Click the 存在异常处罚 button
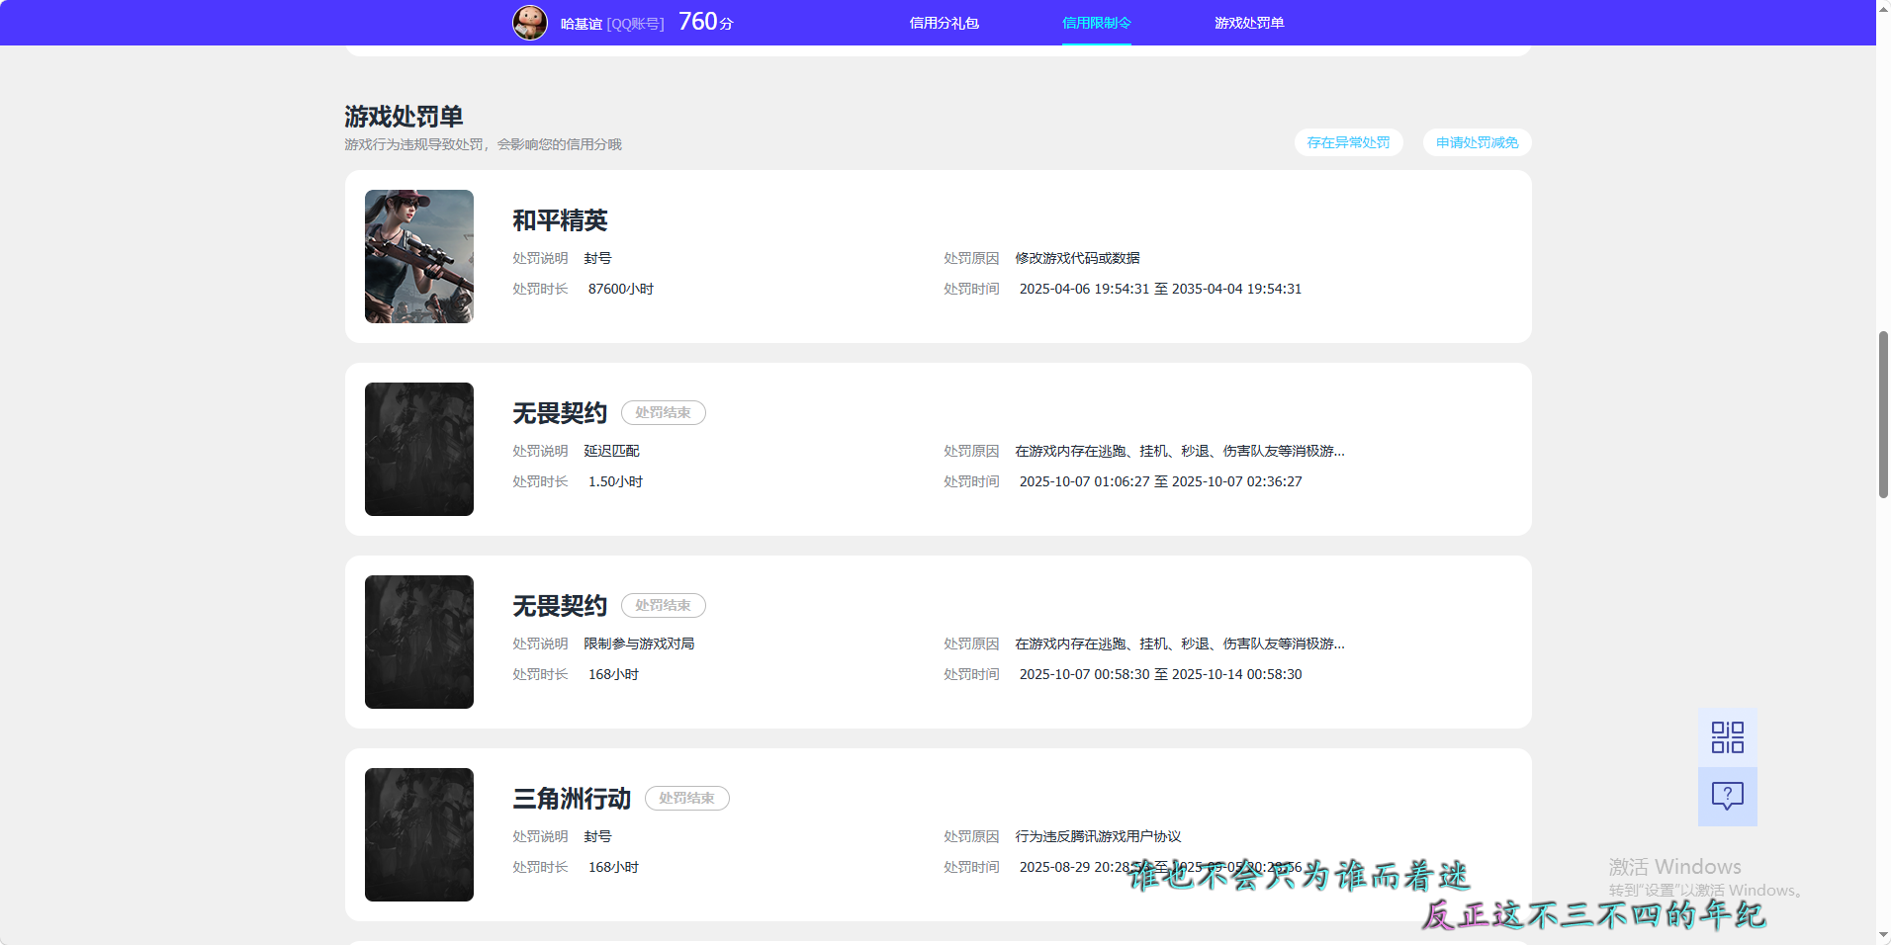Image resolution: width=1891 pixels, height=945 pixels. tap(1348, 142)
